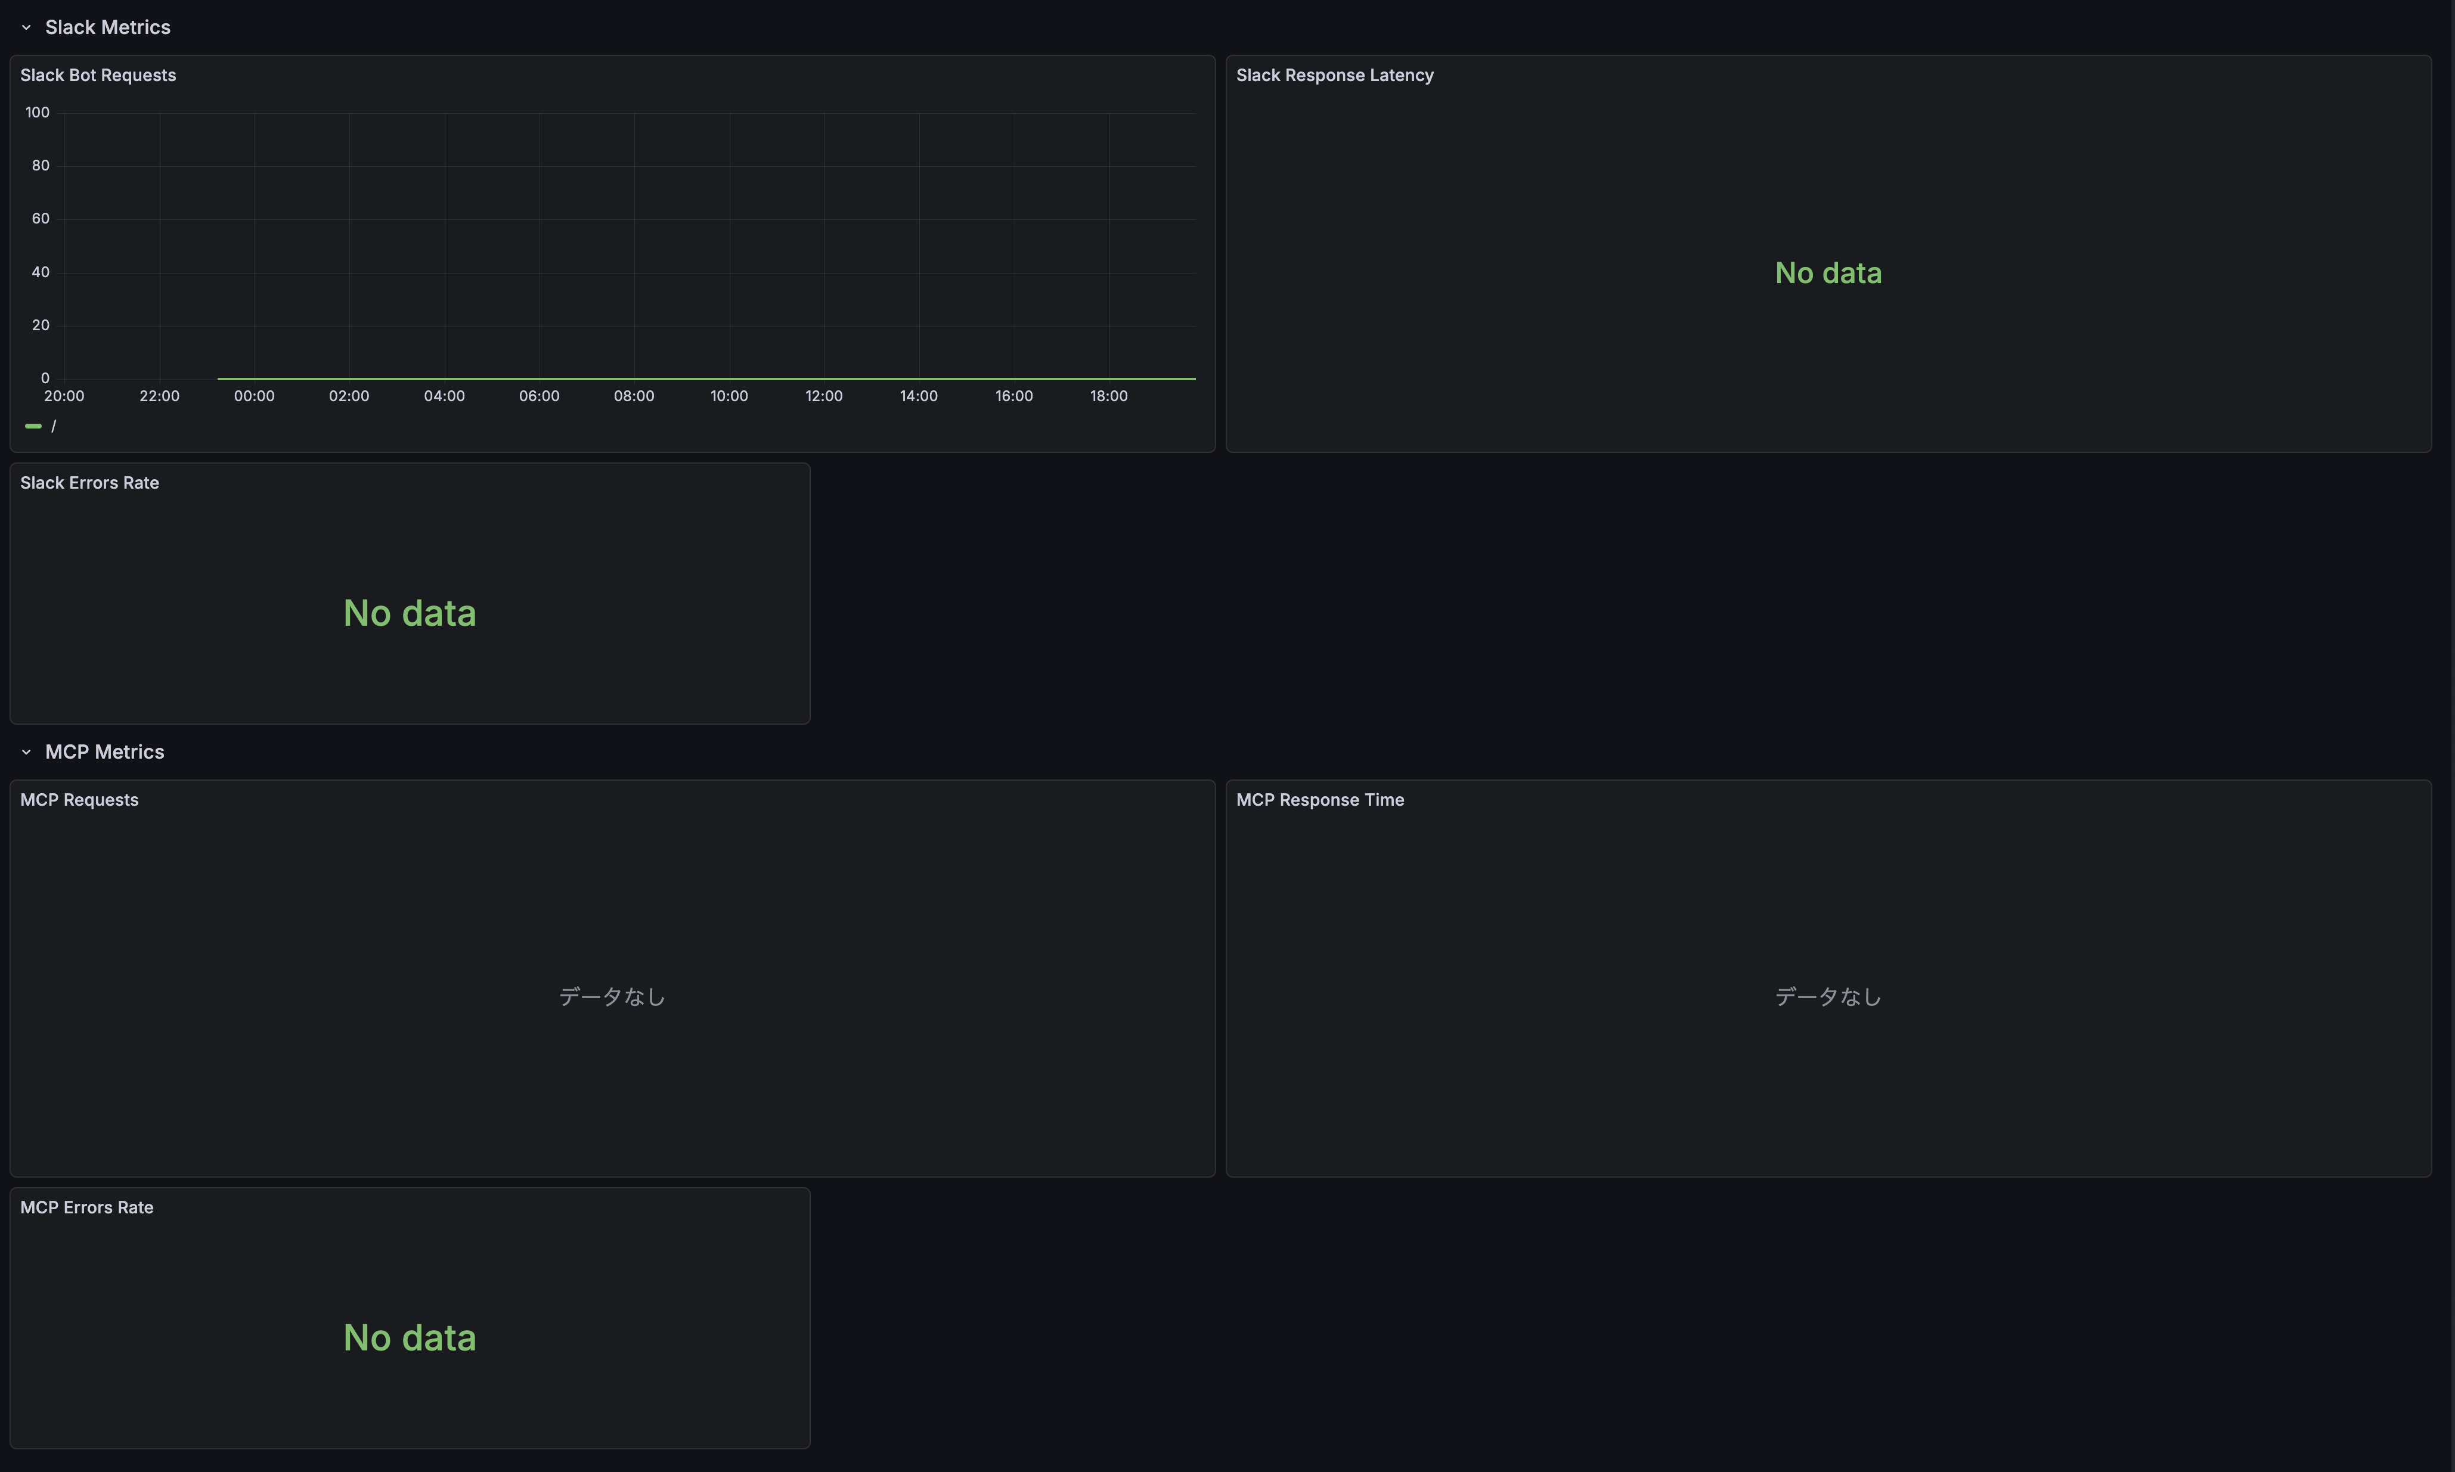Select the Slack Metrics section title
Viewport: 2455px width, 1472px height.
point(107,27)
